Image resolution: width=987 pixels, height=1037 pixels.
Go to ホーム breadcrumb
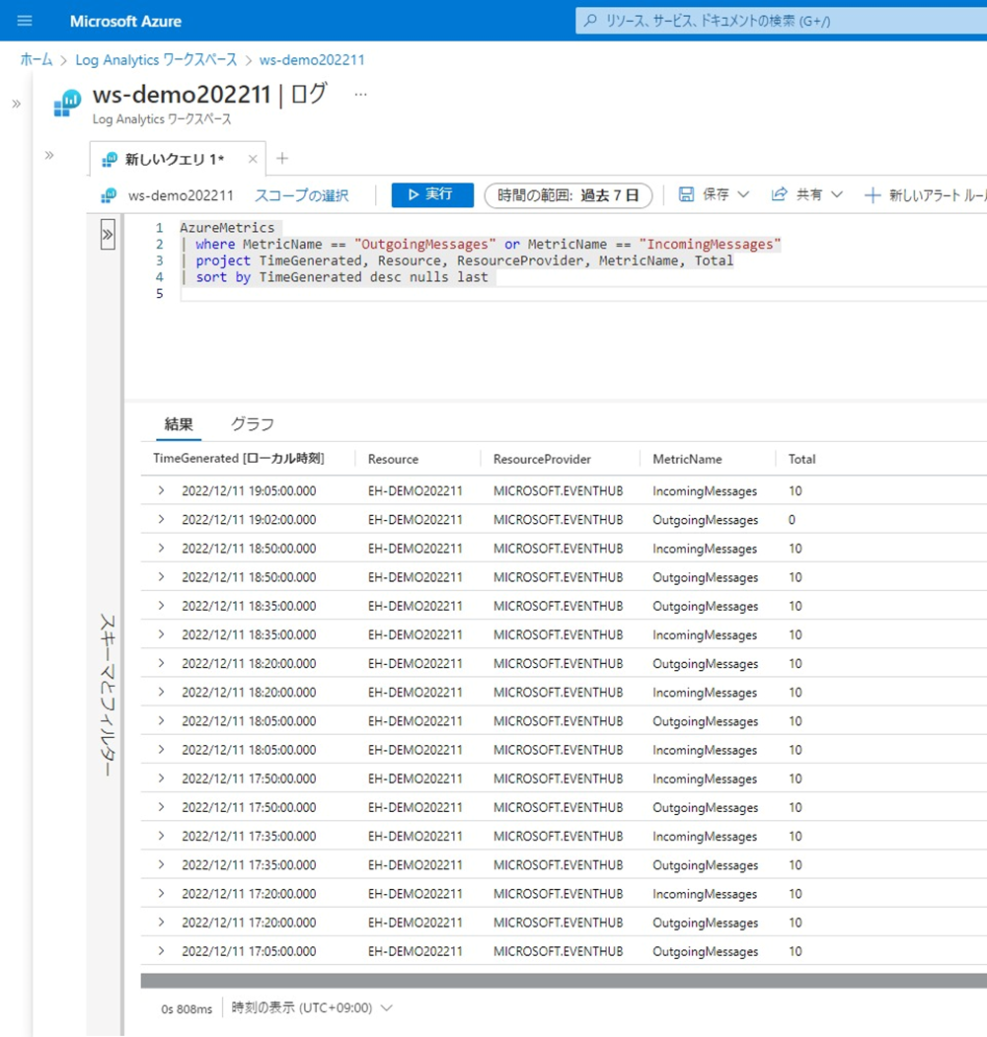pyautogui.click(x=37, y=59)
